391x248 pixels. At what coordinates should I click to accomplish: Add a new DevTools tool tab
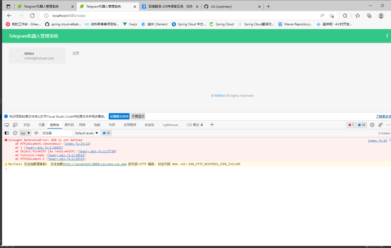[x=212, y=125]
